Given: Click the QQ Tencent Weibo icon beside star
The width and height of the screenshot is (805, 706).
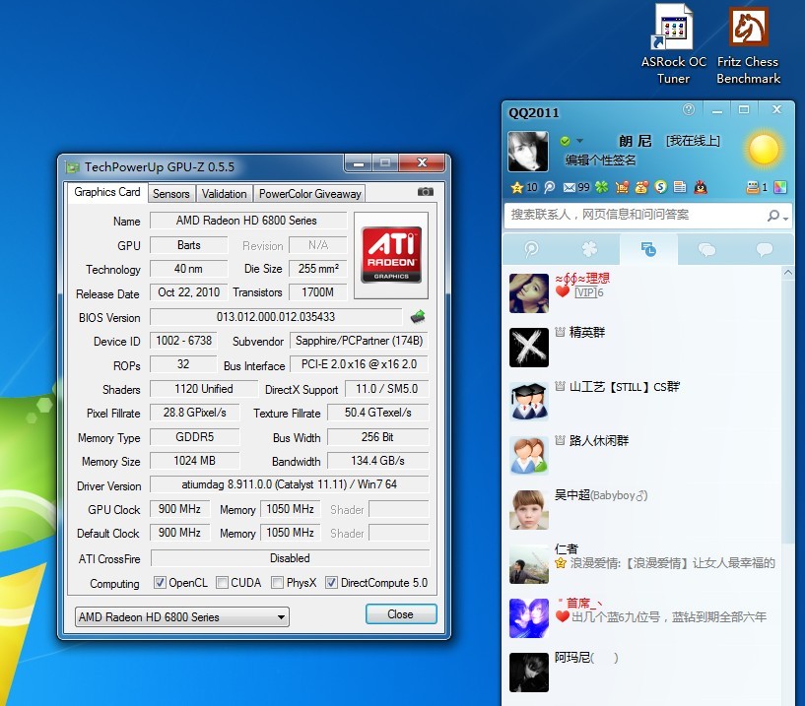Looking at the screenshot, I should pos(550,188).
